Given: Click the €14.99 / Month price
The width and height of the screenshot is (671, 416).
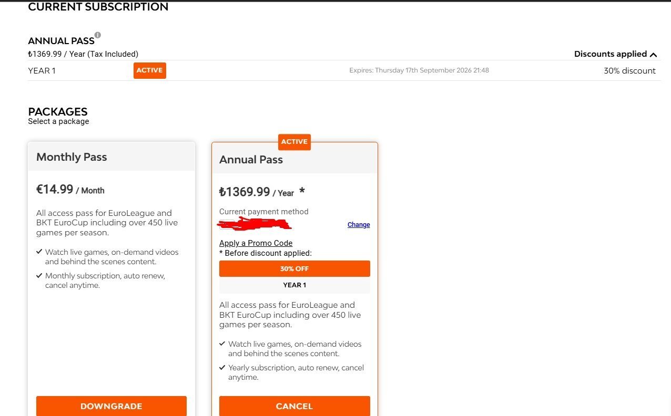Looking at the screenshot, I should pyautogui.click(x=70, y=190).
